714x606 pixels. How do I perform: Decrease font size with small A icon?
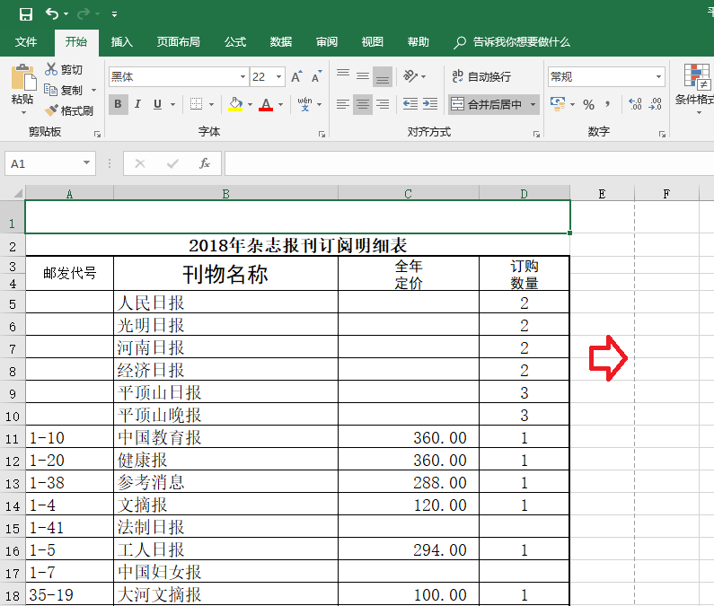316,76
